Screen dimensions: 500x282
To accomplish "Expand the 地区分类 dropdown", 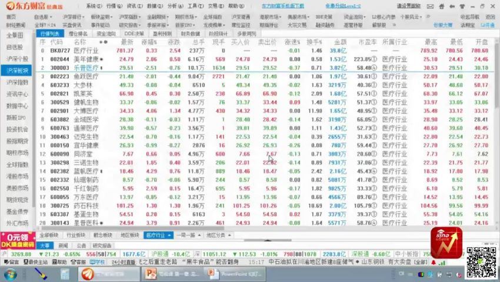I will tap(218, 235).
